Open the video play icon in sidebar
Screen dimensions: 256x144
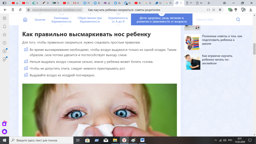coord(5,51)
